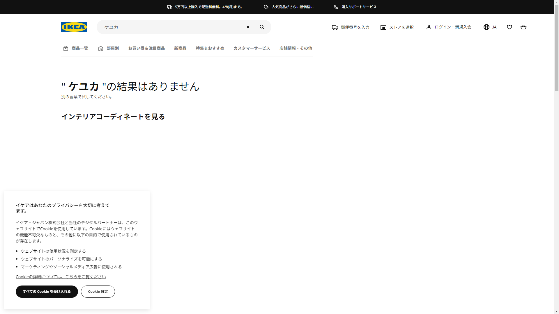Click the delivery truck postal code icon

[335, 27]
